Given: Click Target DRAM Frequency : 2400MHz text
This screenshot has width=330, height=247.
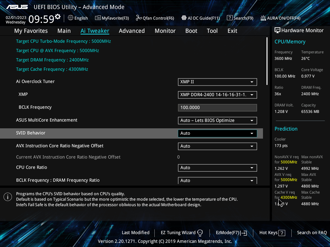Looking at the screenshot, I should (x=53, y=60).
